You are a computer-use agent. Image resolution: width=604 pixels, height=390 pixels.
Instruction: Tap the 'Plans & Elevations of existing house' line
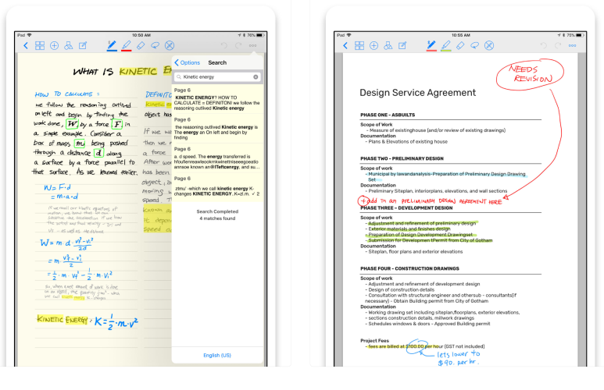408,142
